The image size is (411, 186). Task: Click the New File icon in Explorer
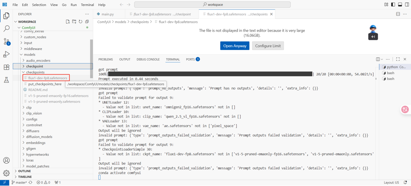pos(68,21)
